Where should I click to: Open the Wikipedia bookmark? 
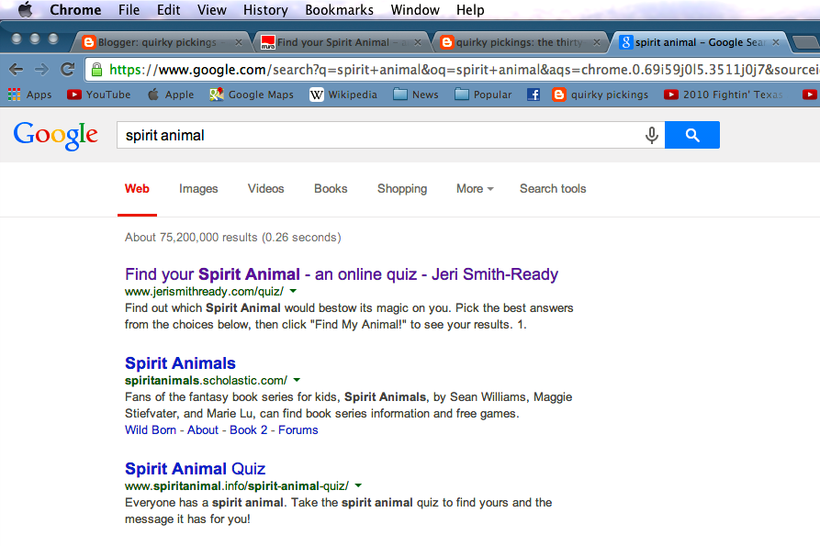343,95
